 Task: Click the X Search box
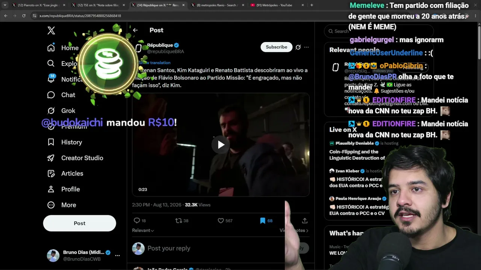379,31
